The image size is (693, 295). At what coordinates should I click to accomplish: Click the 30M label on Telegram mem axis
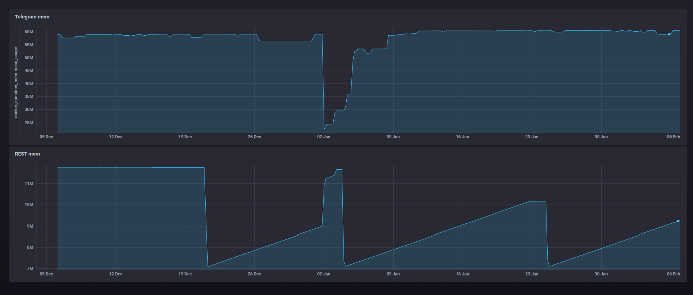click(29, 109)
